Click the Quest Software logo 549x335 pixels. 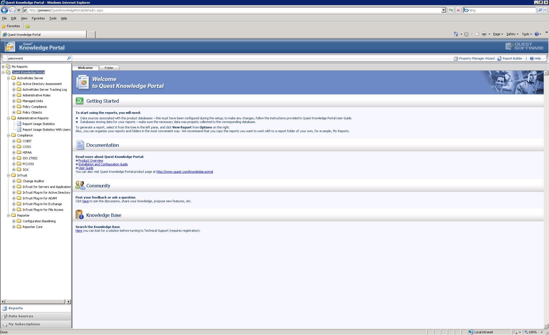coord(524,46)
